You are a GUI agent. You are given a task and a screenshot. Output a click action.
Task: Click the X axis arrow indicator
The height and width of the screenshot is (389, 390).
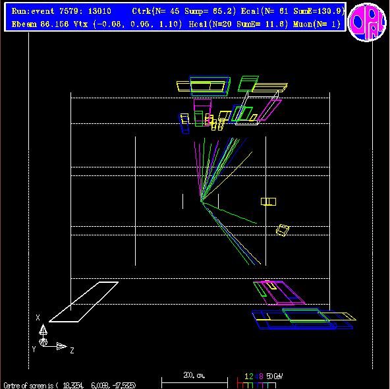coord(43,330)
